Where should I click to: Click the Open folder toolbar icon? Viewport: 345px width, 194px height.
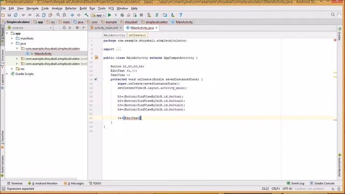coord(3,15)
